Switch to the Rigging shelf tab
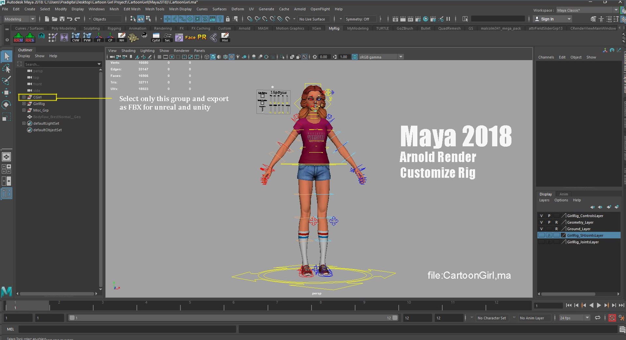Viewport: 626px width, 340px height. [x=114, y=28]
